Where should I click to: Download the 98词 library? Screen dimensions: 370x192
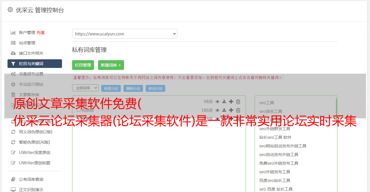pyautogui.click(x=224, y=102)
